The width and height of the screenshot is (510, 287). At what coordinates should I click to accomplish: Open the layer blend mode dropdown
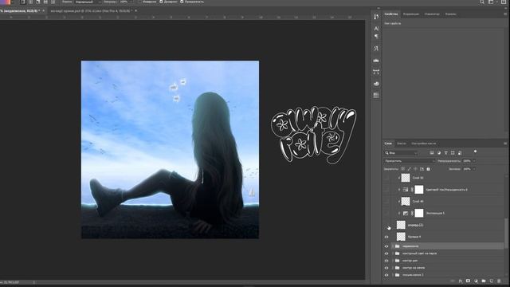click(409, 161)
